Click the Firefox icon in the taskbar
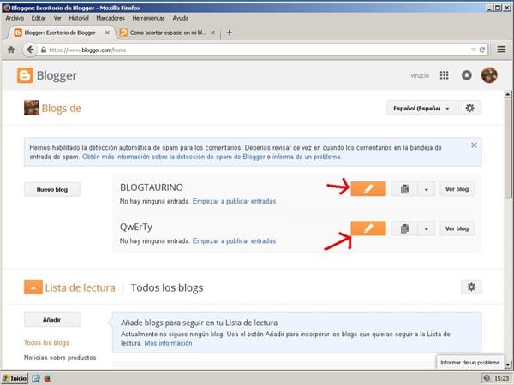 (47, 378)
